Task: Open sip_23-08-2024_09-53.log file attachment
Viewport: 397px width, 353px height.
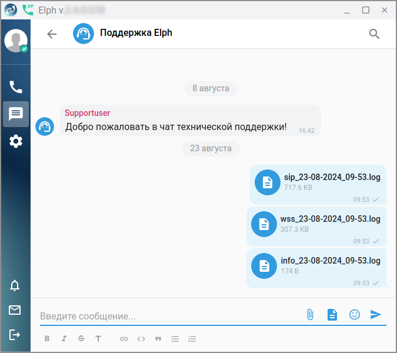Action: (318, 185)
